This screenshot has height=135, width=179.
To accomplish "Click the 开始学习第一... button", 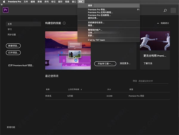I will (105, 64).
